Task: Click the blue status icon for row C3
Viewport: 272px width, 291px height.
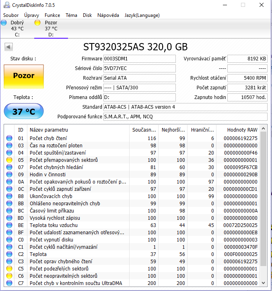Action: pos(9,261)
